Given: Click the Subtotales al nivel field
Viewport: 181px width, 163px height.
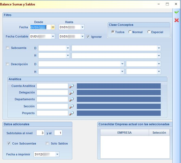Looking at the screenshot, I should (40, 133).
